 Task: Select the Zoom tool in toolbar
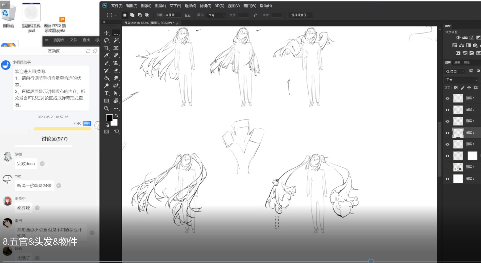106,108
